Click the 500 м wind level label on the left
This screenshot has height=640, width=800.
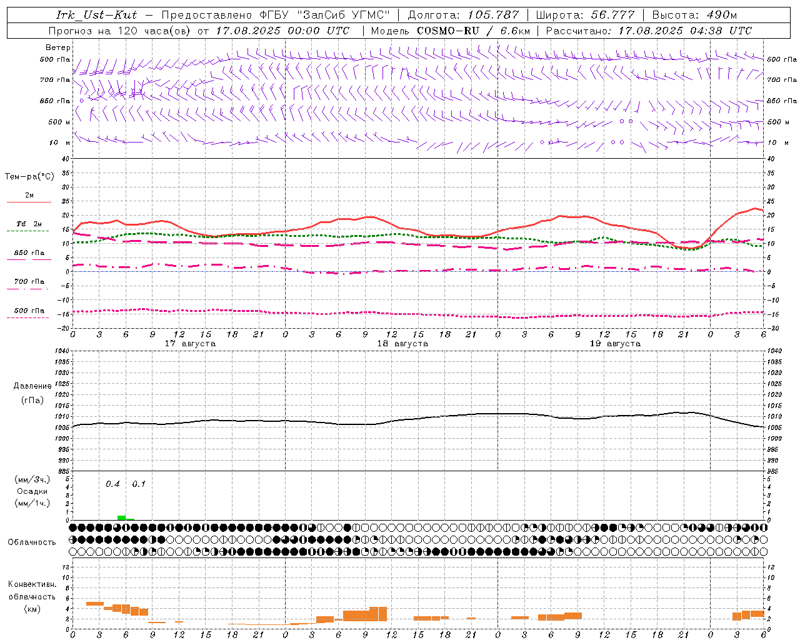(59, 122)
